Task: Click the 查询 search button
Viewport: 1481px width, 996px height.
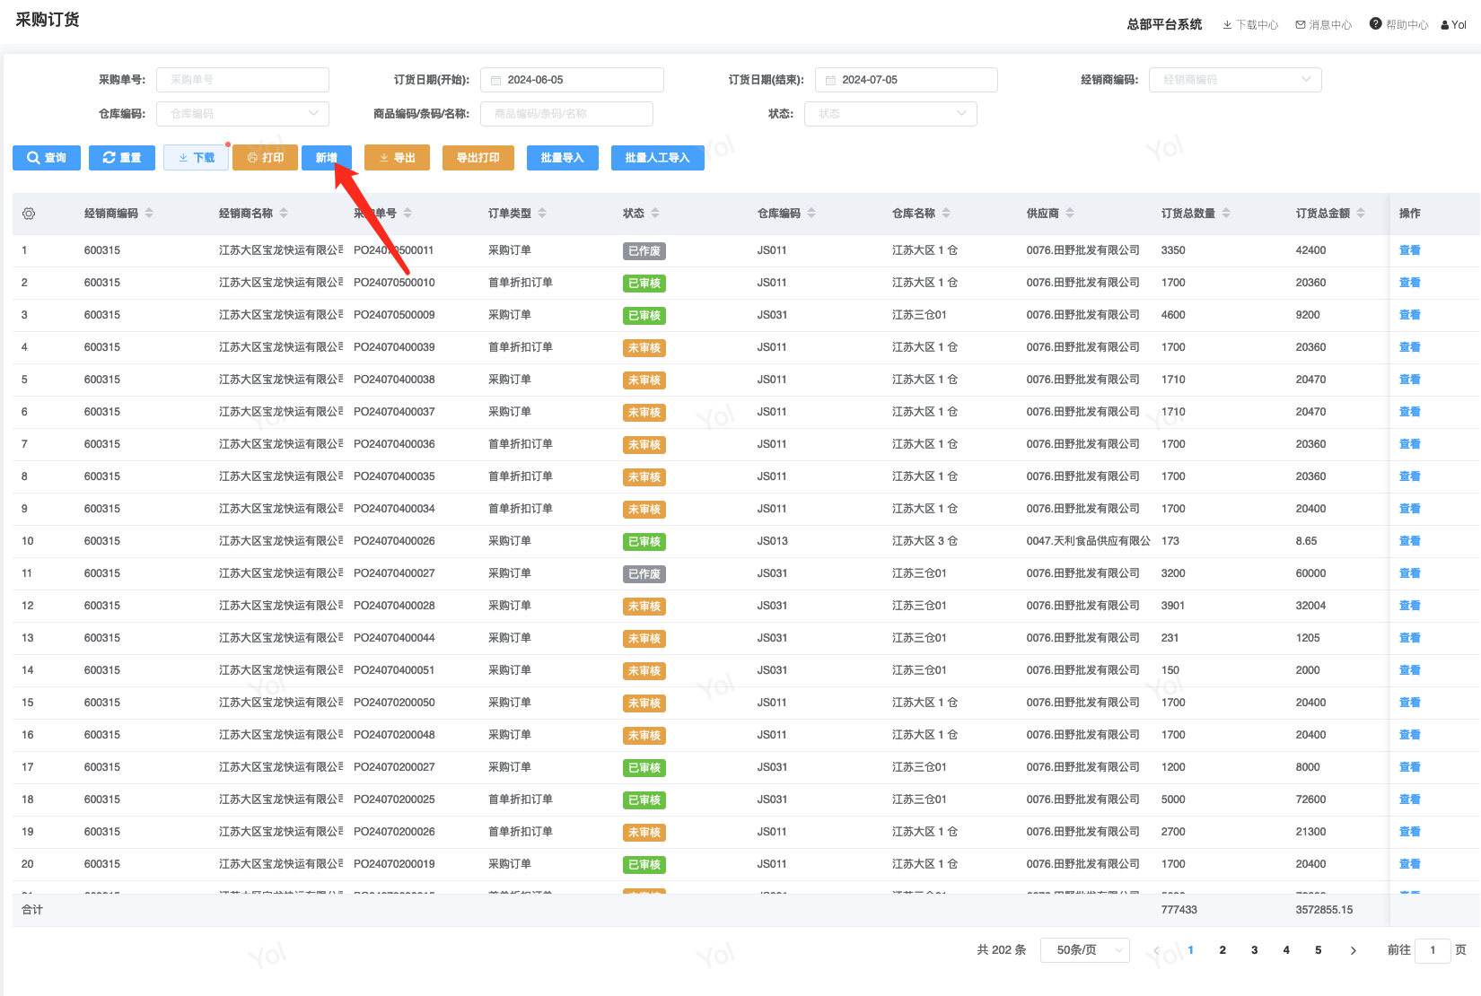Action: tap(47, 158)
